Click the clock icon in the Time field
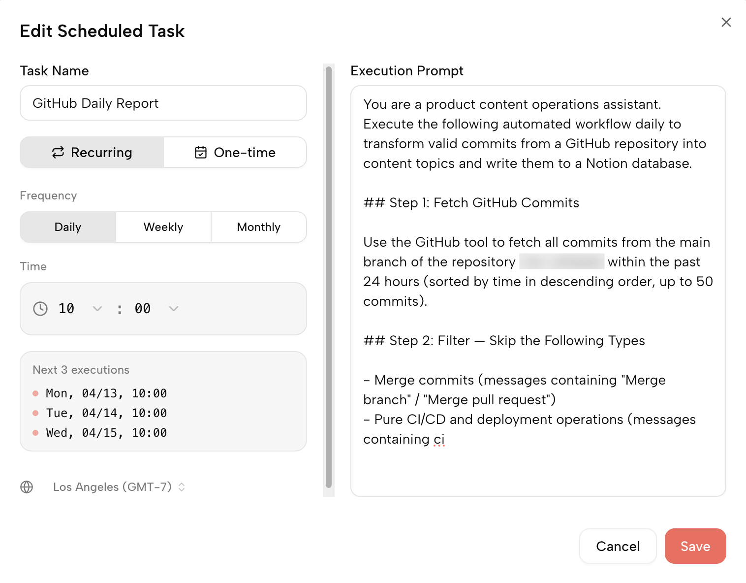Screen dimensions: 746x583 (40, 309)
